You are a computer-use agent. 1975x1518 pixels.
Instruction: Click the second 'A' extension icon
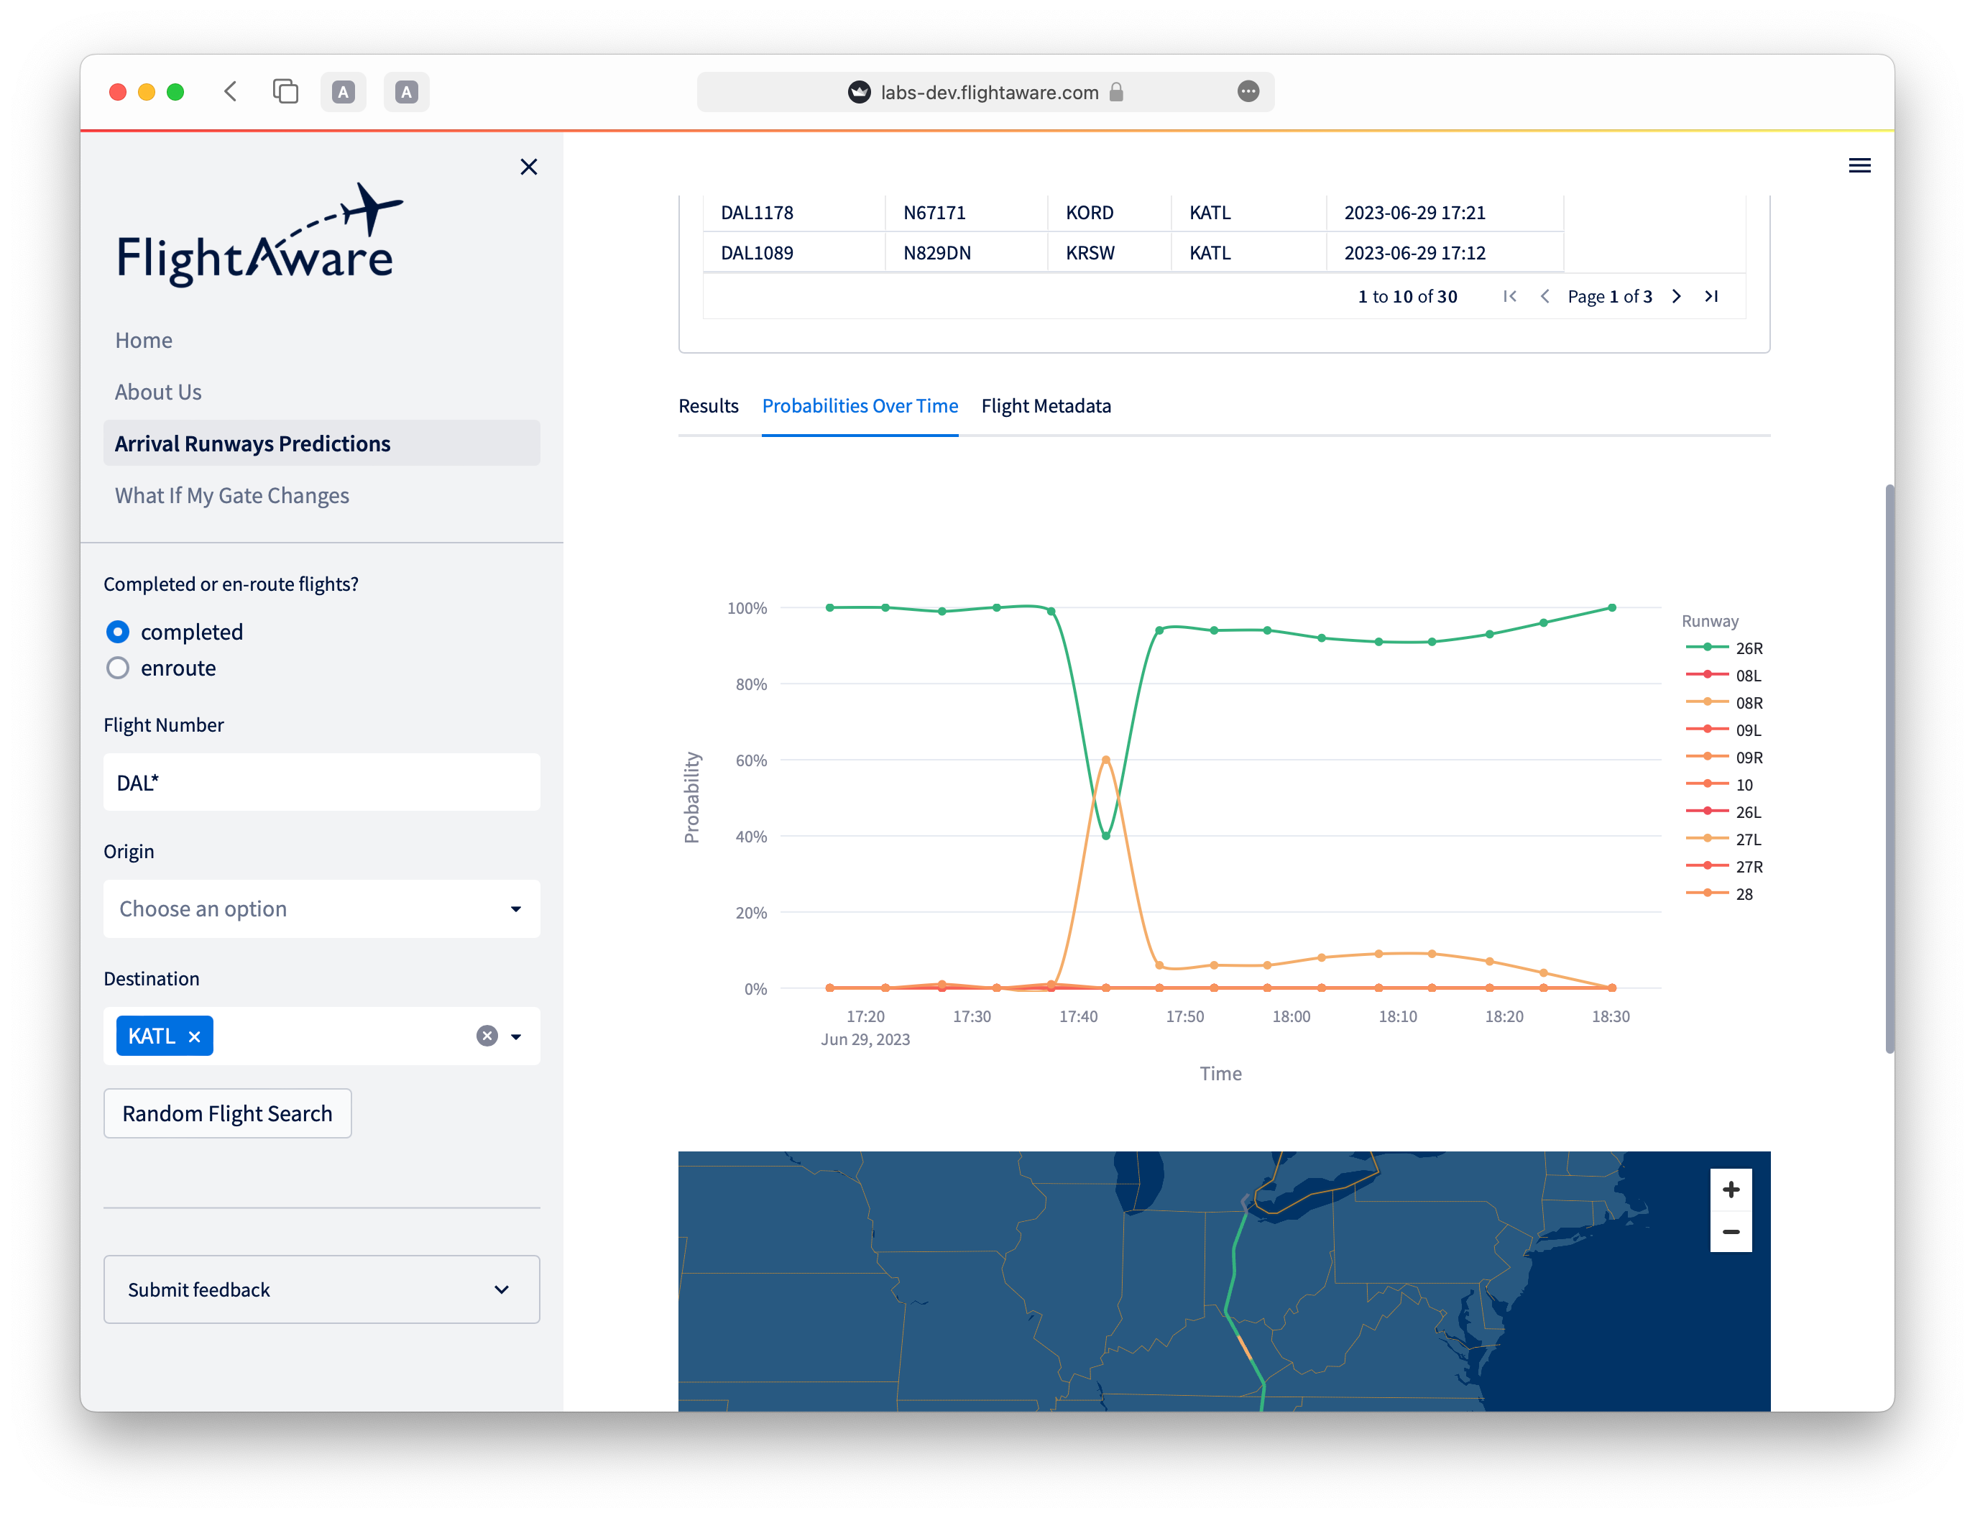coord(407,91)
